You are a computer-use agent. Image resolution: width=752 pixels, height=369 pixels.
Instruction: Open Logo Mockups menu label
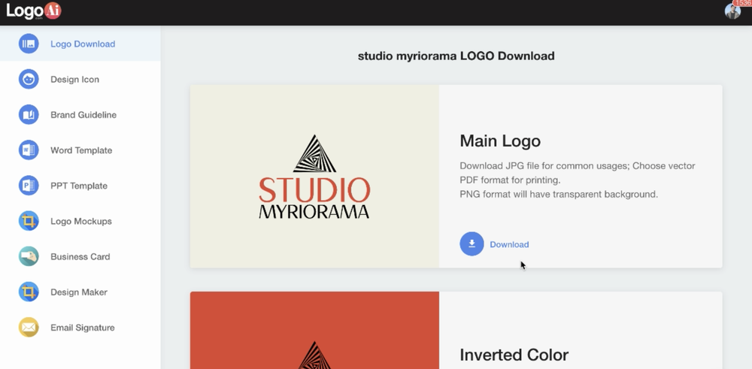tap(81, 222)
